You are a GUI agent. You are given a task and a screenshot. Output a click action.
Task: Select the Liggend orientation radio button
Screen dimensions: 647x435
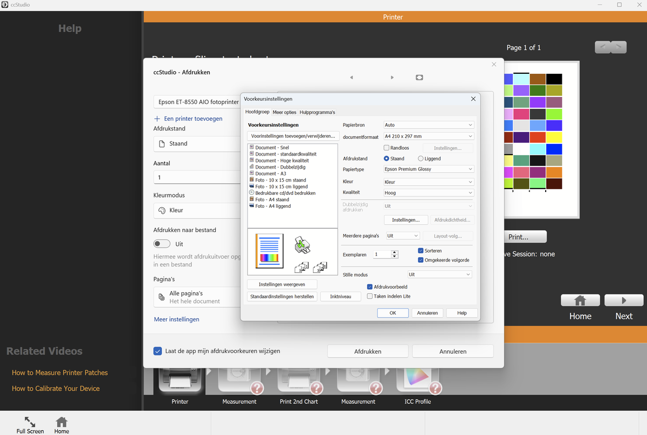(x=421, y=159)
